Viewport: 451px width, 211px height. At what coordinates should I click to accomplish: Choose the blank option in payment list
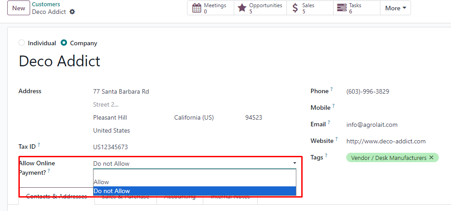click(195, 173)
